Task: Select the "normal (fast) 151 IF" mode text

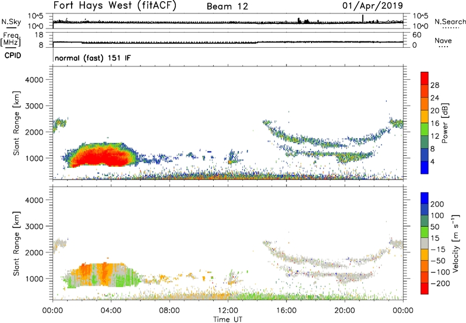Action: pyautogui.click(x=93, y=58)
